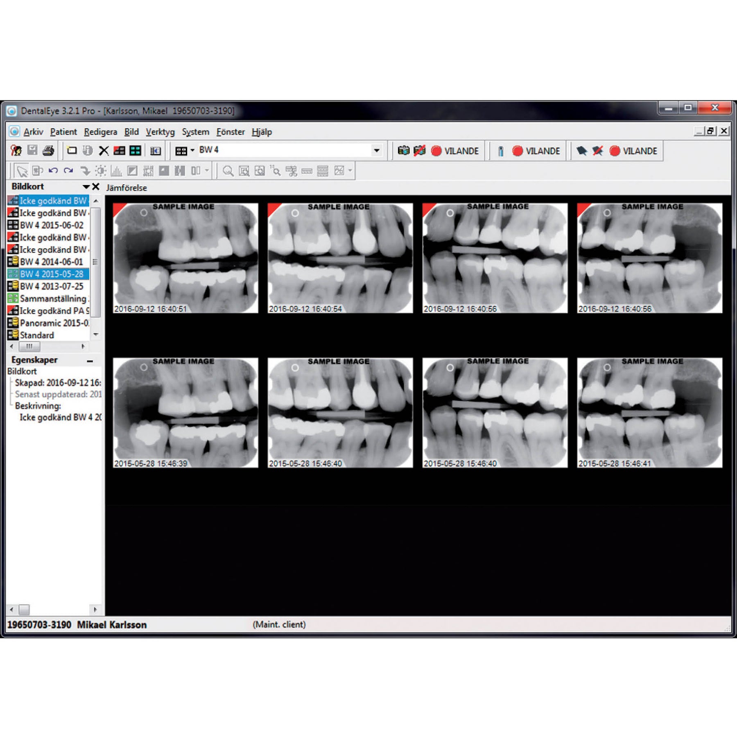
Task: Click the Bildkort list scroll-down arrow
Action: [x=95, y=335]
